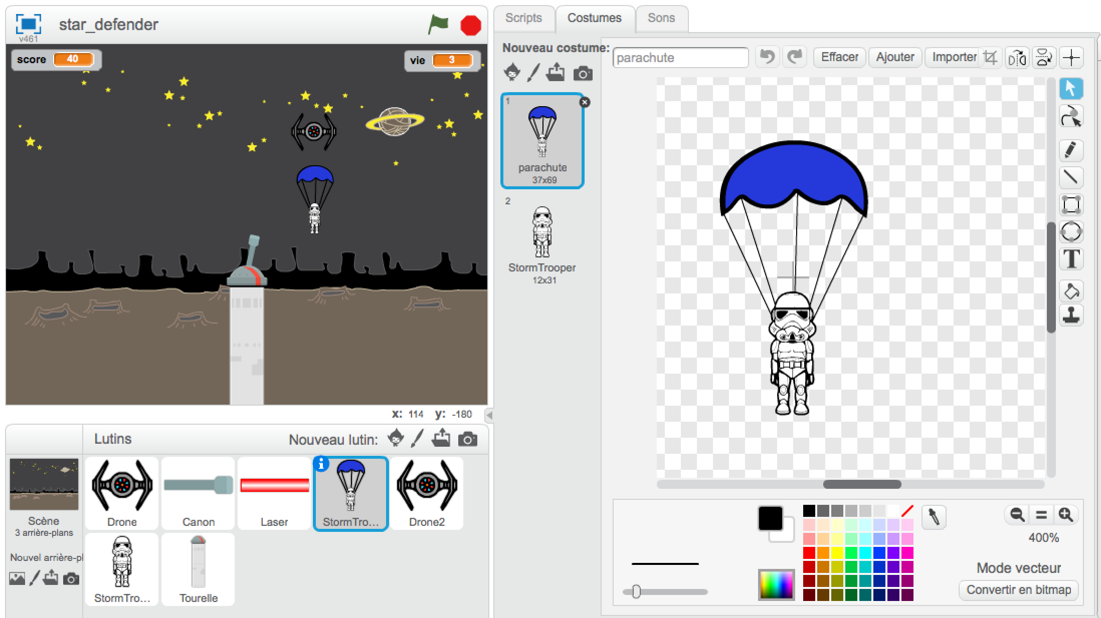Select the parachute costume thumbnail
The image size is (1101, 618).
[542, 141]
